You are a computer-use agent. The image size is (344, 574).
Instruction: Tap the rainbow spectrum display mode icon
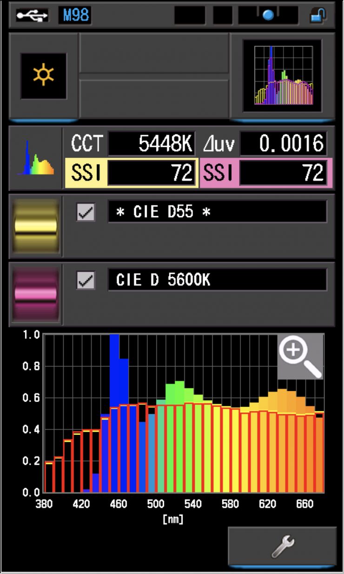[x=36, y=158]
